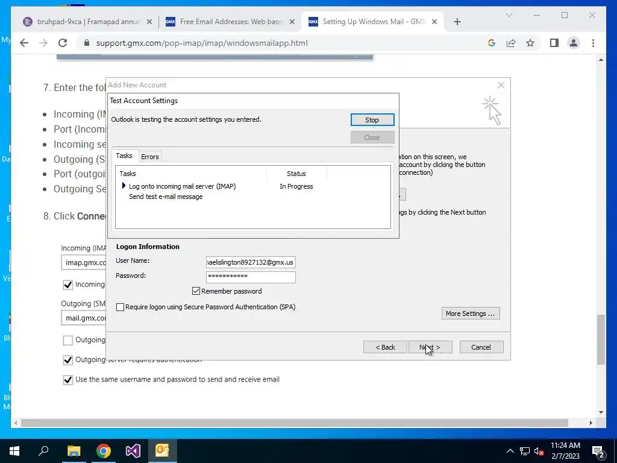Open Chrome side panel icon

click(554, 43)
